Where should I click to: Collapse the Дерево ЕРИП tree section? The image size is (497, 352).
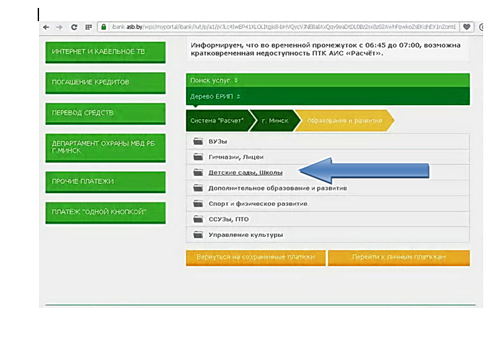pos(215,96)
